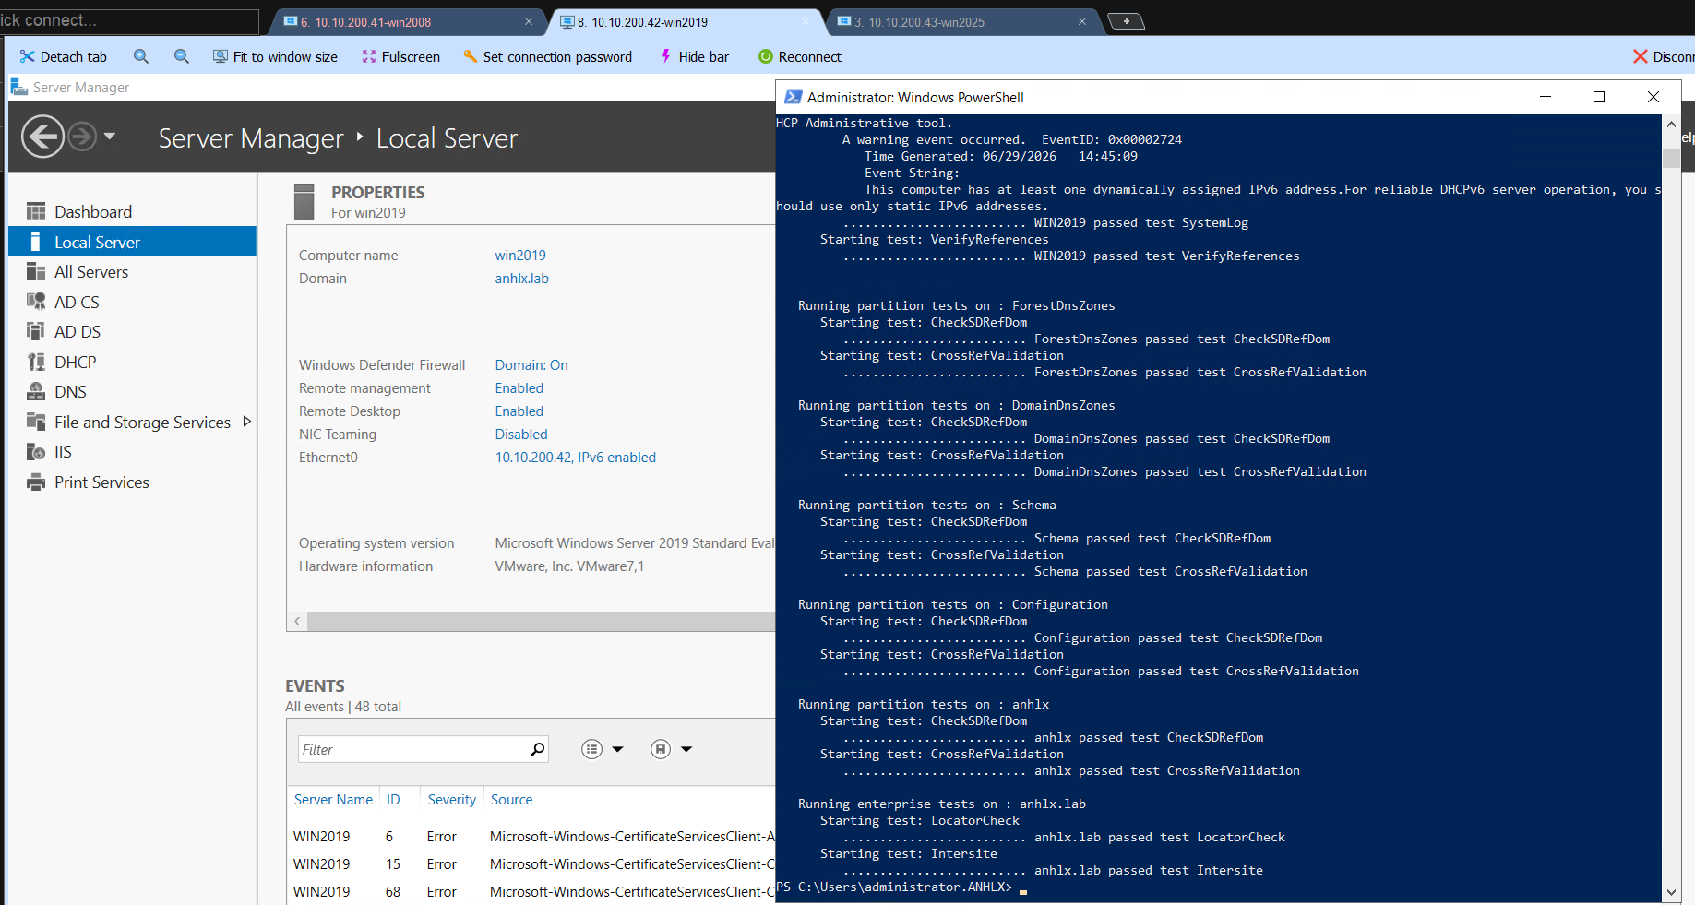Image resolution: width=1695 pixels, height=905 pixels.
Task: Click the Disconnect button icon
Action: pos(1640,56)
